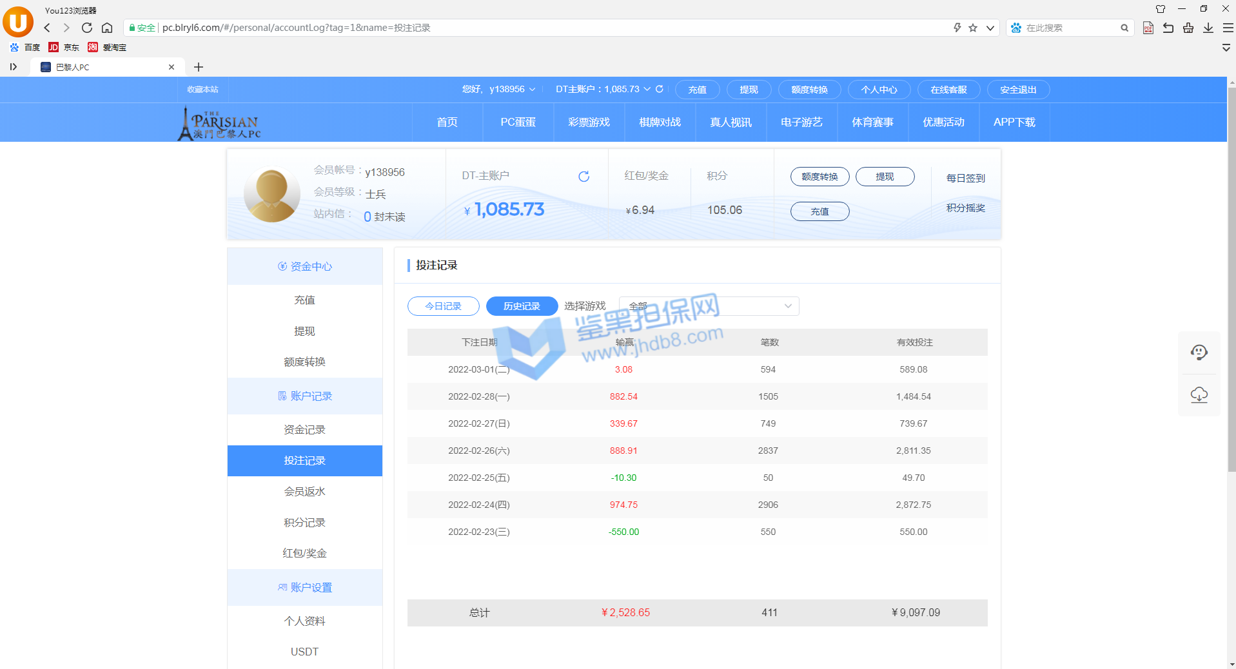Click 每日签到 link
The width and height of the screenshot is (1236, 669).
965,178
